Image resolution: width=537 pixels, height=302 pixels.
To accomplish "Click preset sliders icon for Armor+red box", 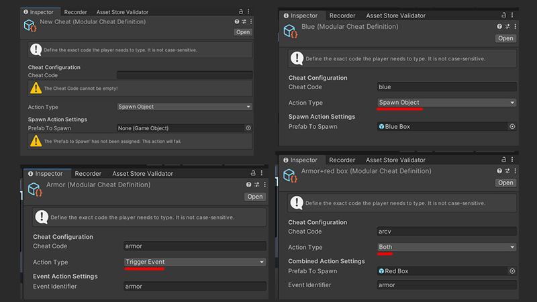I will [507, 171].
